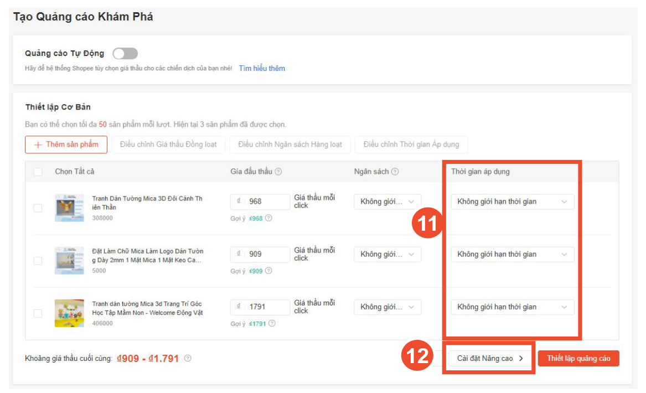Click Điều chỉnh Thời gian Áp dụng
The image size is (646, 393).
(411, 144)
